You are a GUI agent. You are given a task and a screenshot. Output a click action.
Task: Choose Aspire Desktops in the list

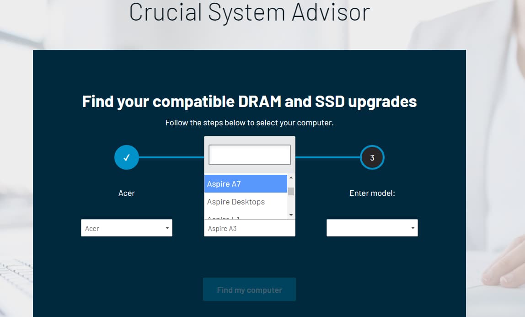click(246, 202)
